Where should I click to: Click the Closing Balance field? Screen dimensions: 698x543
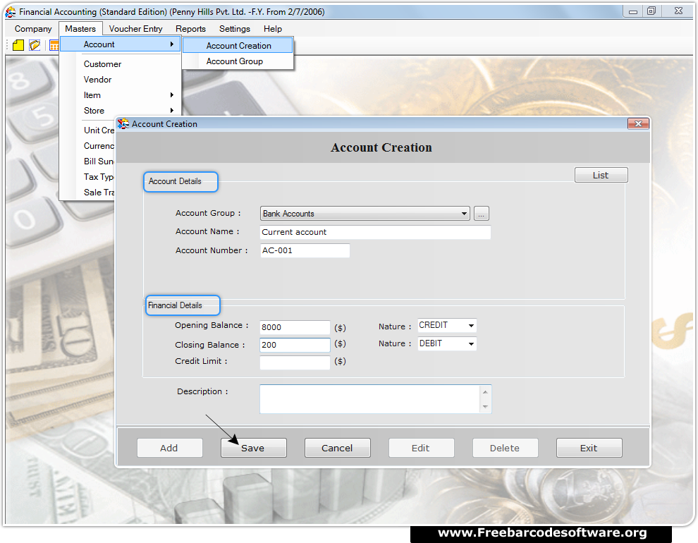tap(295, 345)
